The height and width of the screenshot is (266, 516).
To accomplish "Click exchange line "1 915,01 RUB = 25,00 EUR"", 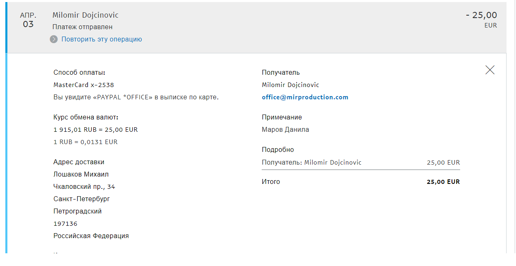I will tap(95, 130).
